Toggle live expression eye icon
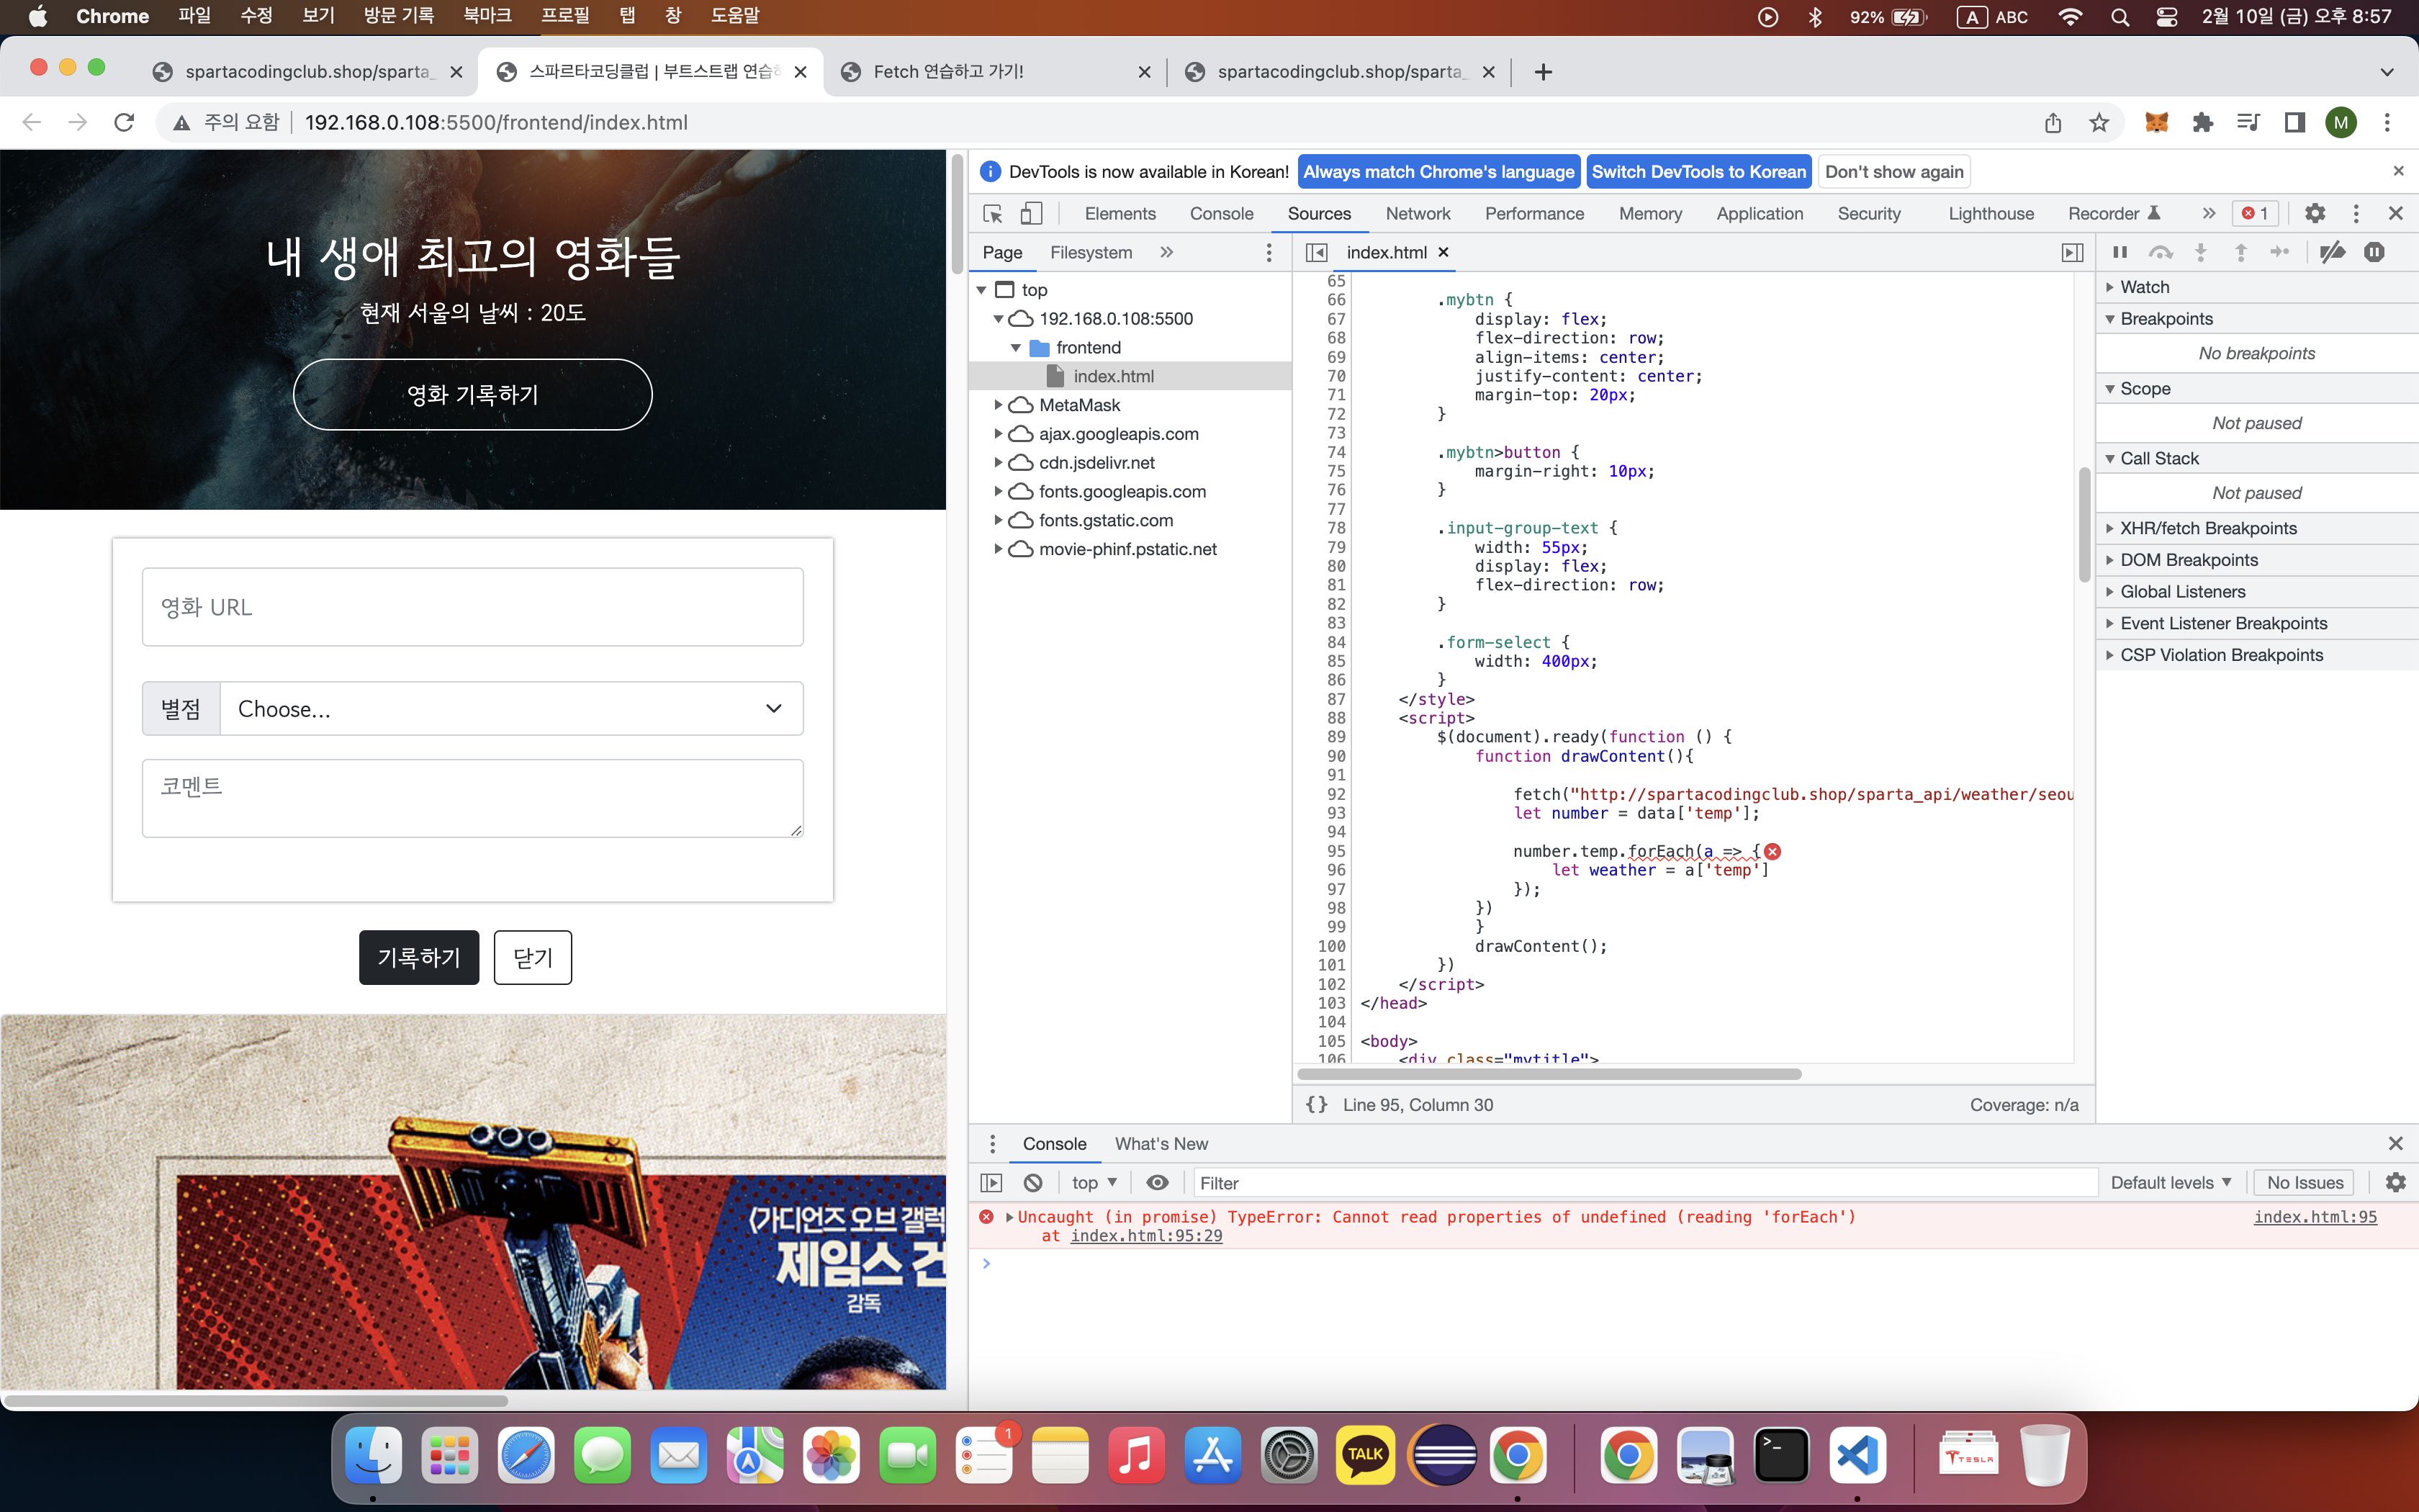The image size is (2419, 1512). click(1158, 1183)
